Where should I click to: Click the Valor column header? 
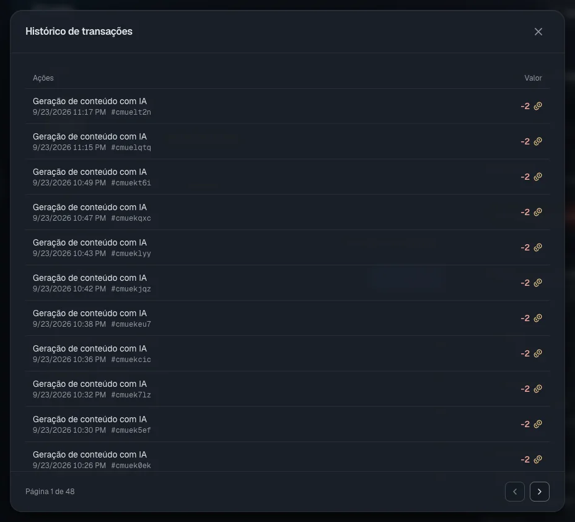[533, 77]
